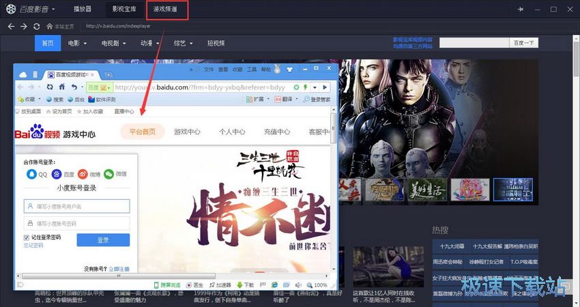Click 加入收藏 on the page header
This screenshot has height=307, width=580.
coord(90,111)
